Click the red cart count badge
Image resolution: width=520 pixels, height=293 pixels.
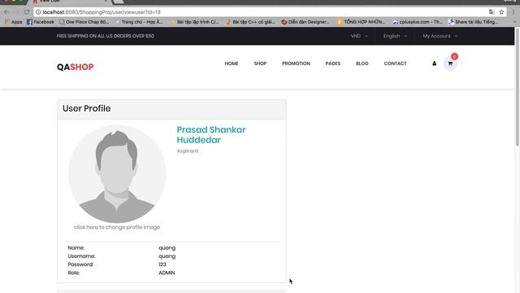(x=454, y=56)
